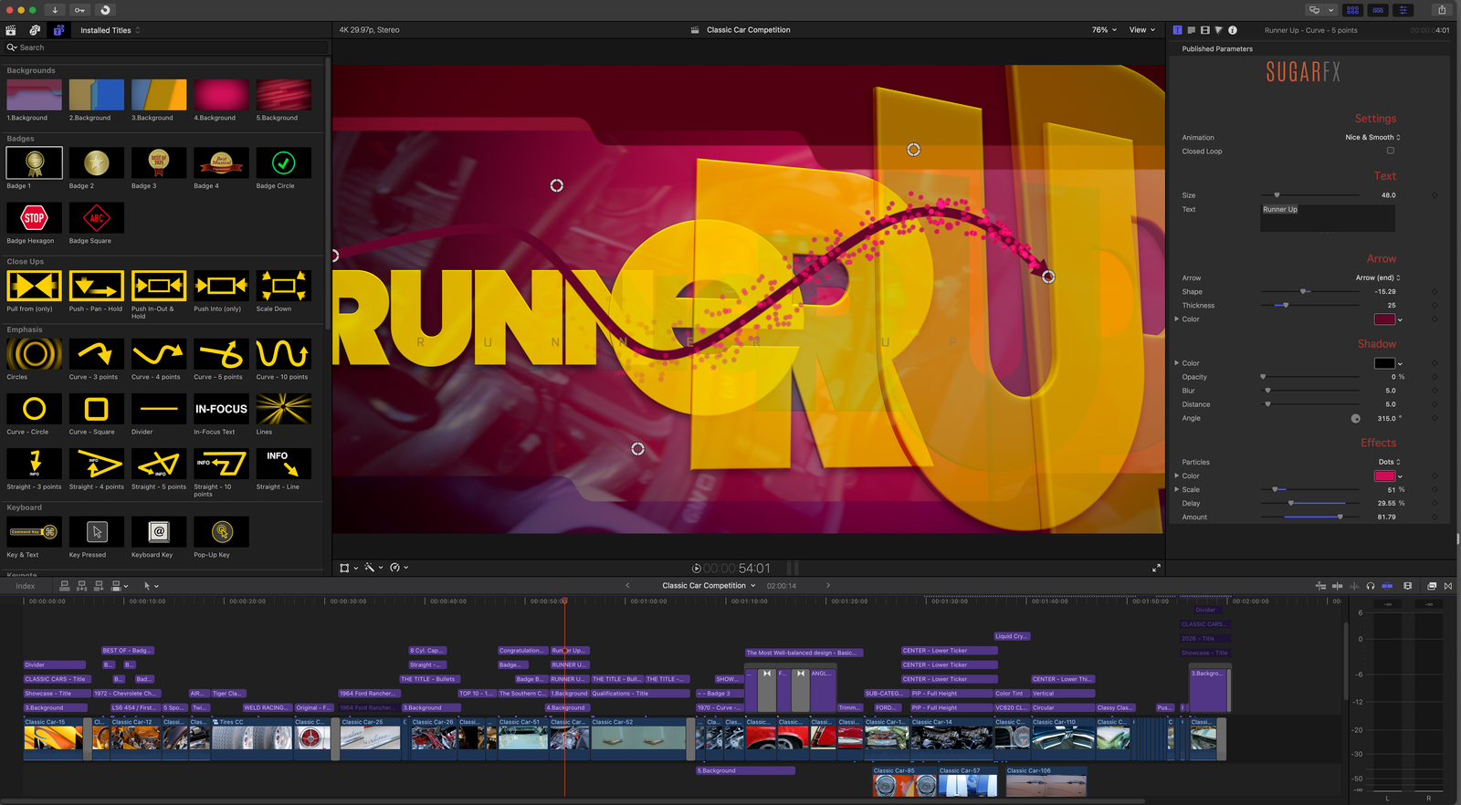Enable the Closed Loop checkbox
Viewport: 1461px width, 805px height.
click(x=1391, y=151)
